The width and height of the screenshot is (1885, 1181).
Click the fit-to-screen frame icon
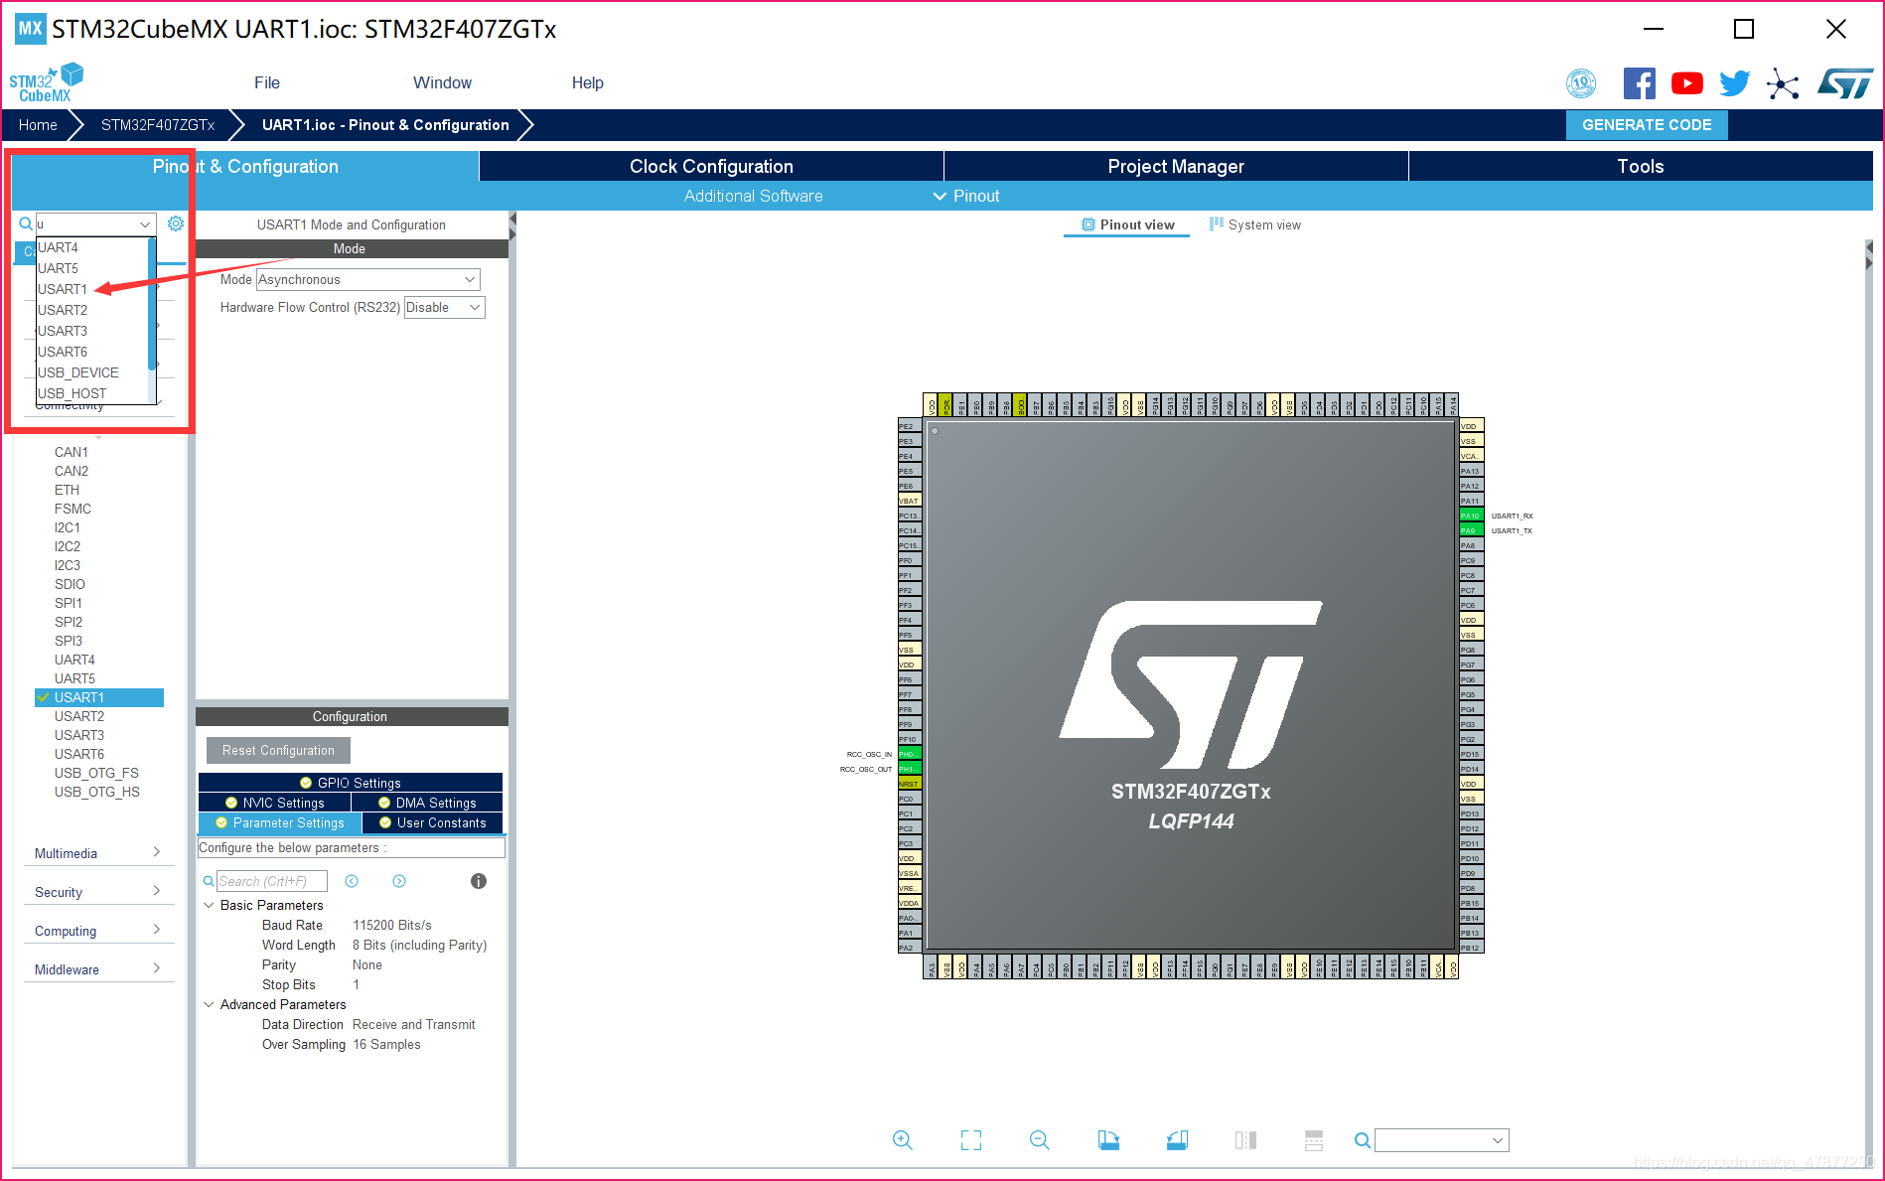pos(971,1140)
